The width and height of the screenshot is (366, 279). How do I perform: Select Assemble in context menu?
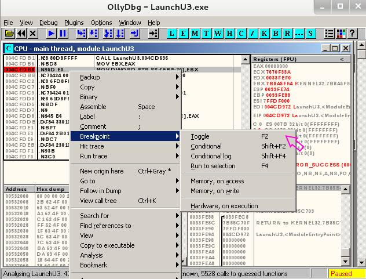coord(126,107)
